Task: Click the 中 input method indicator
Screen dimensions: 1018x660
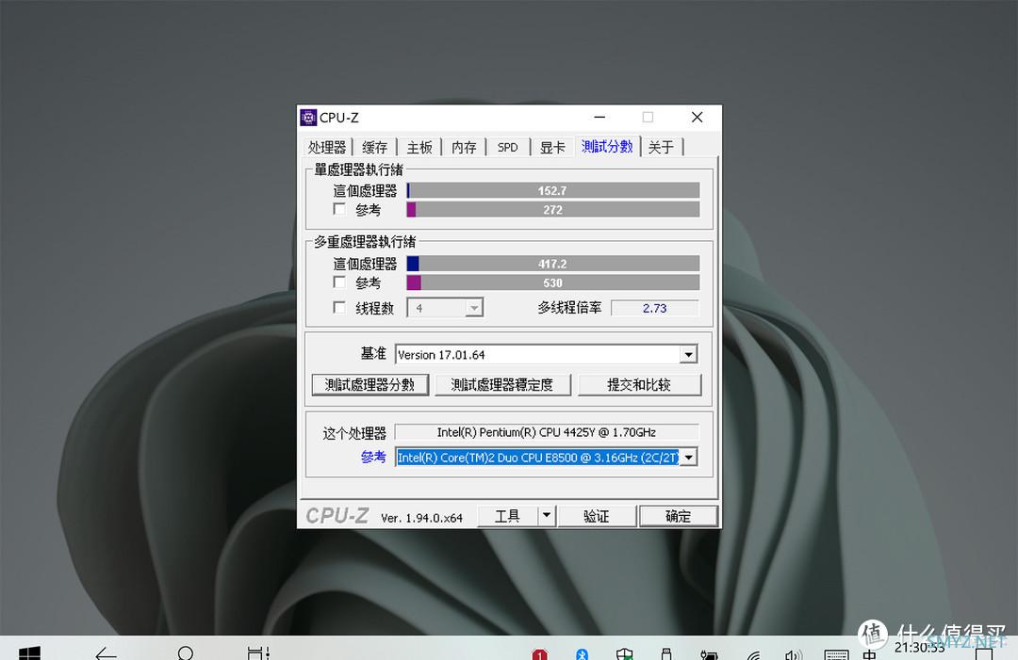Action: click(x=869, y=654)
